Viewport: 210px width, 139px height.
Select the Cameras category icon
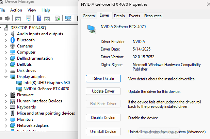(x=13, y=46)
